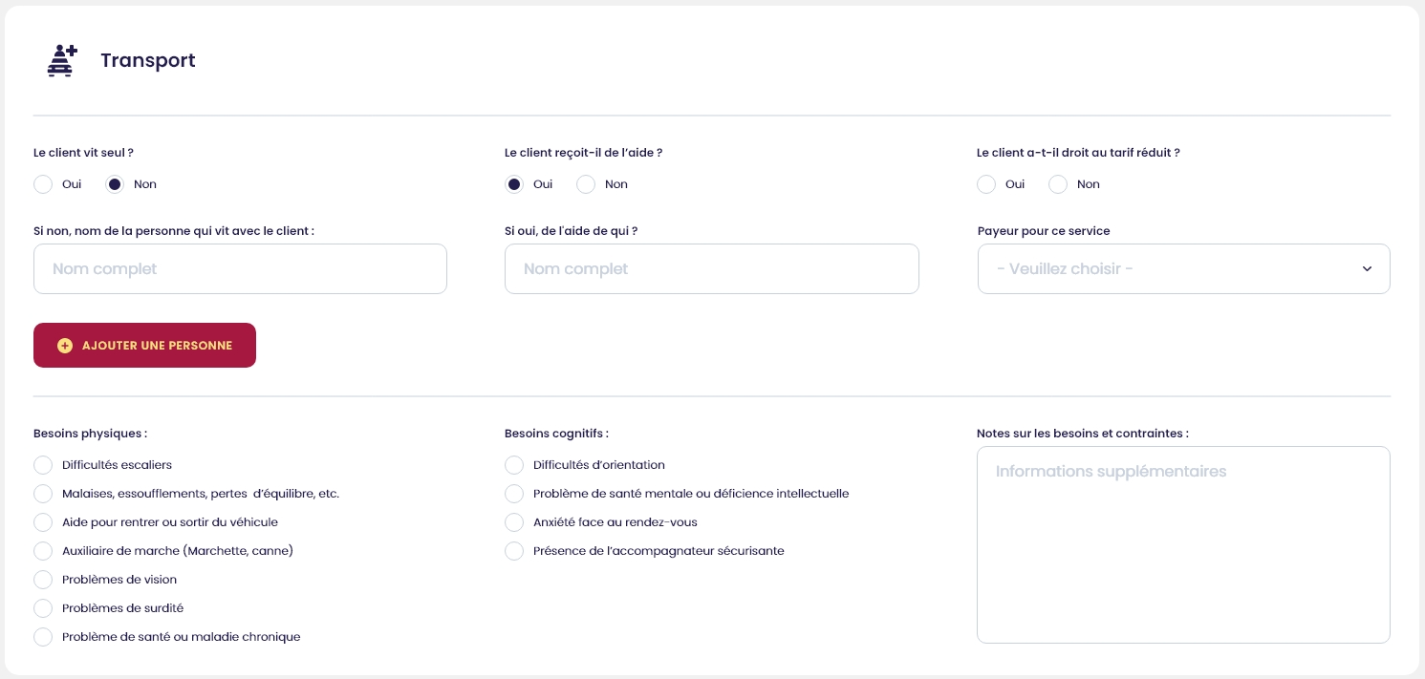This screenshot has width=1425, height=679.
Task: Select Oui for tarif réduit
Action: tap(986, 184)
